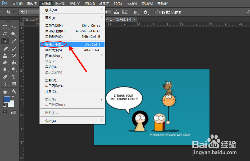Open crop settings gear options

pos(146,12)
